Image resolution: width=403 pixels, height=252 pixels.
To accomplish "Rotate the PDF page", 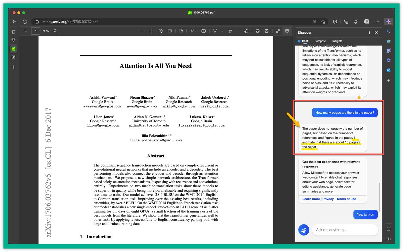I will pyautogui.click(x=161, y=31).
